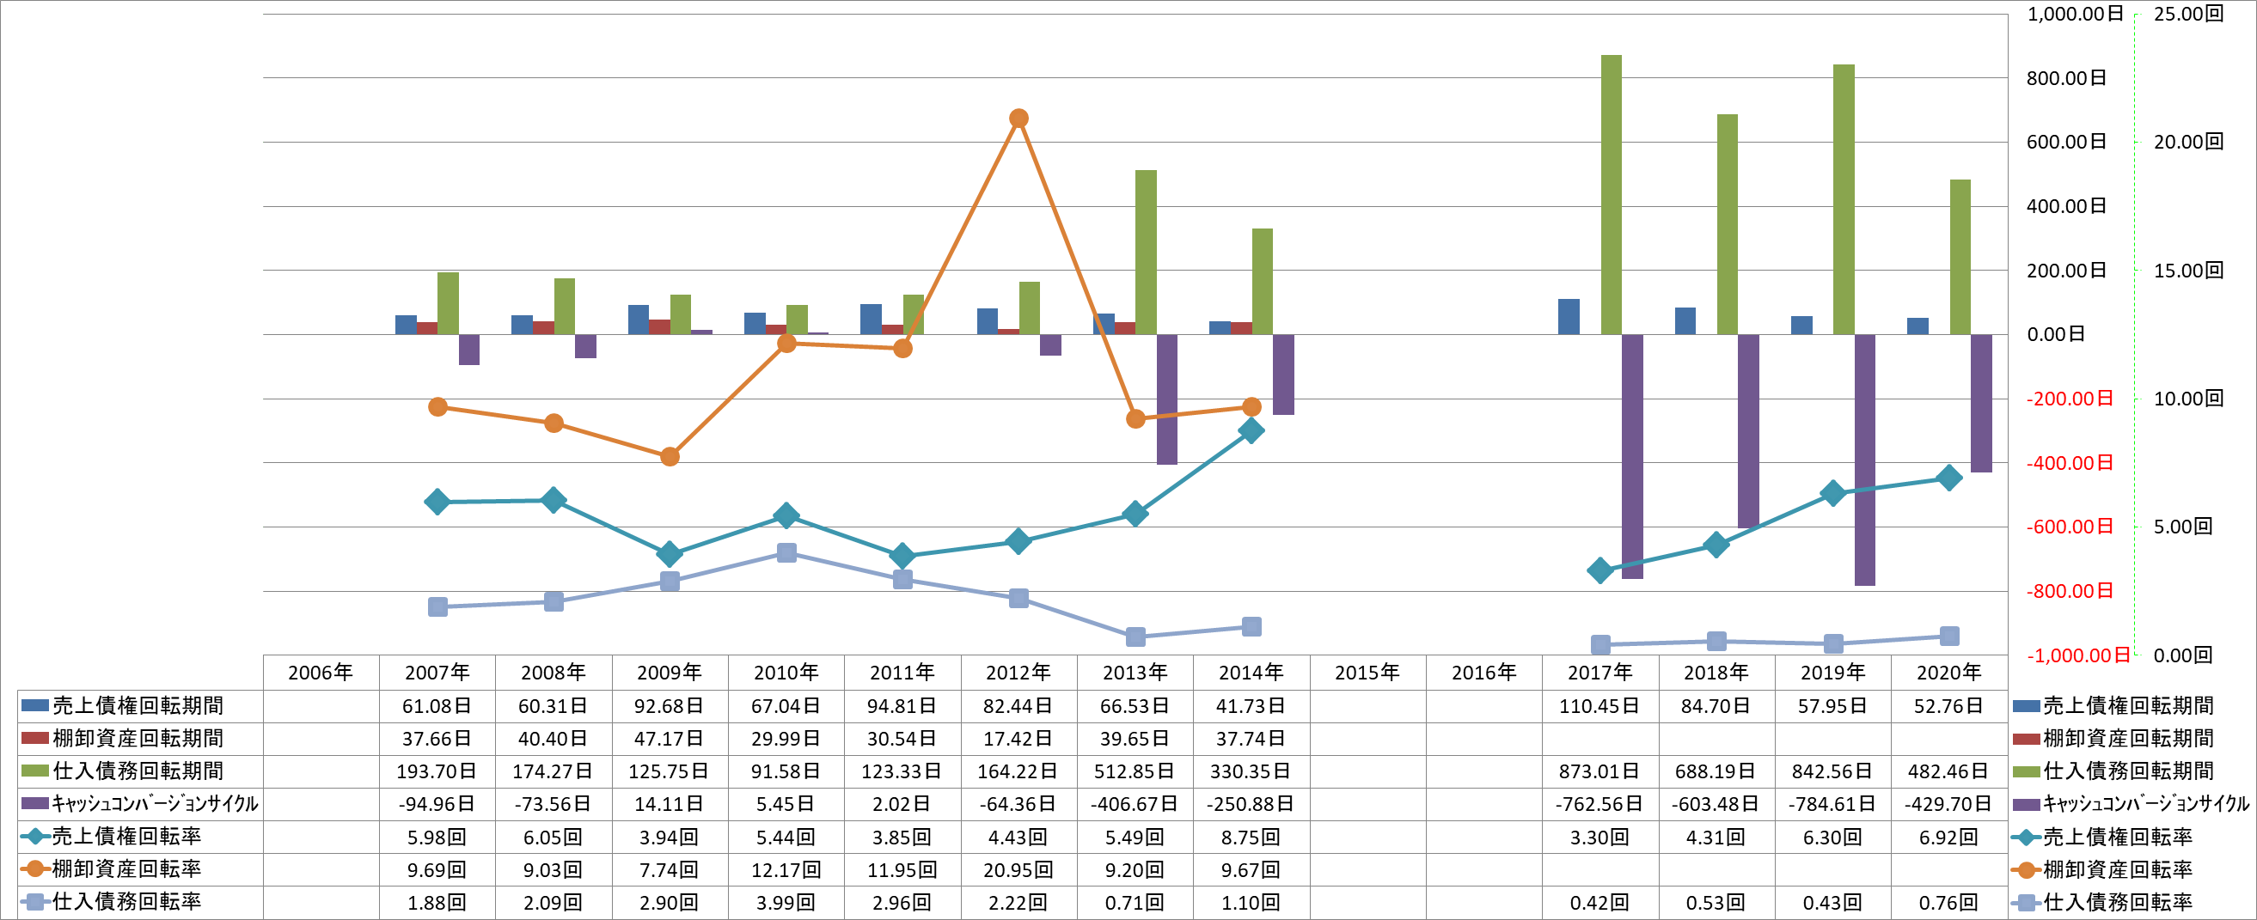The image size is (2257, 920).
Task: Click the 棚卸資産回転期間 left legend label
Action: coord(138,738)
